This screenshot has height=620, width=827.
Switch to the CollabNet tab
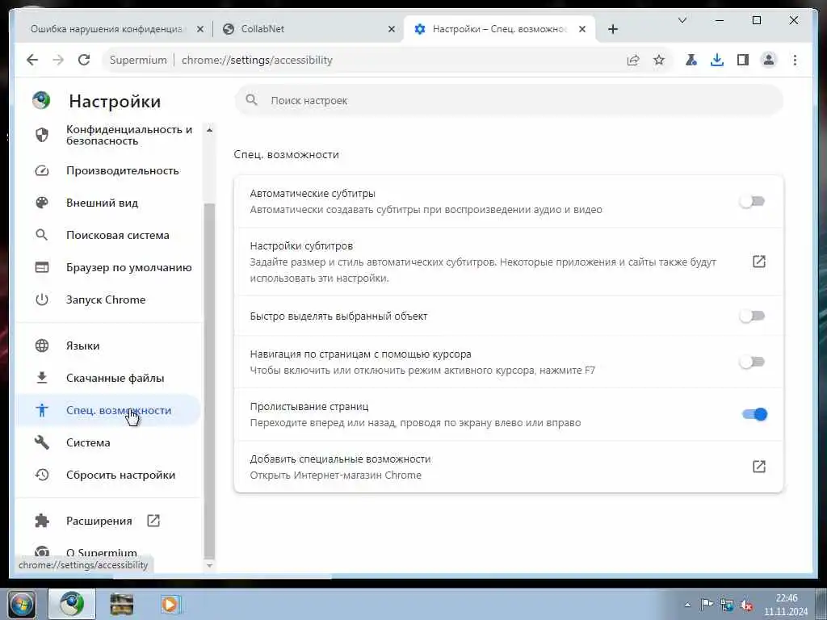(x=309, y=30)
